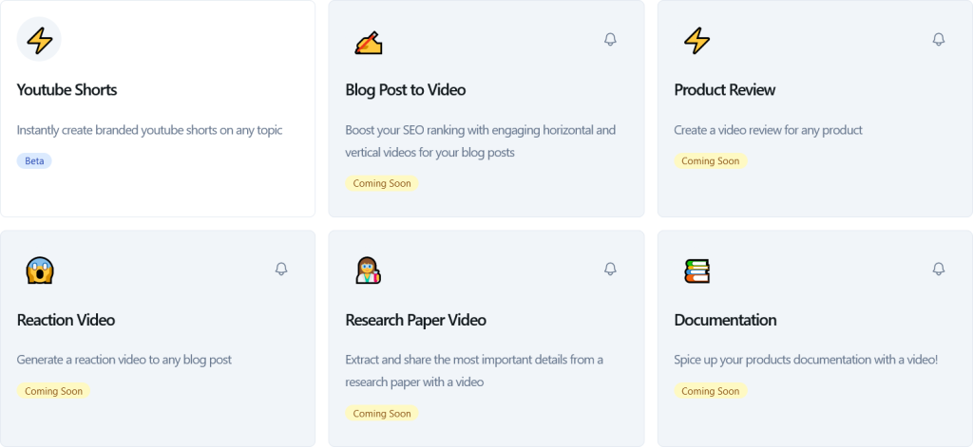The height and width of the screenshot is (447, 973).
Task: Enable notification bell for Research Paper Video
Action: 610,269
